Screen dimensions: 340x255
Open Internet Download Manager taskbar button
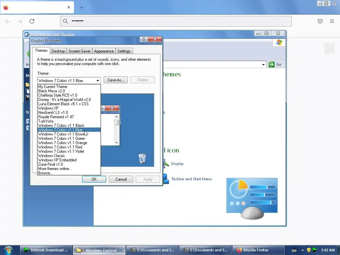[46, 250]
